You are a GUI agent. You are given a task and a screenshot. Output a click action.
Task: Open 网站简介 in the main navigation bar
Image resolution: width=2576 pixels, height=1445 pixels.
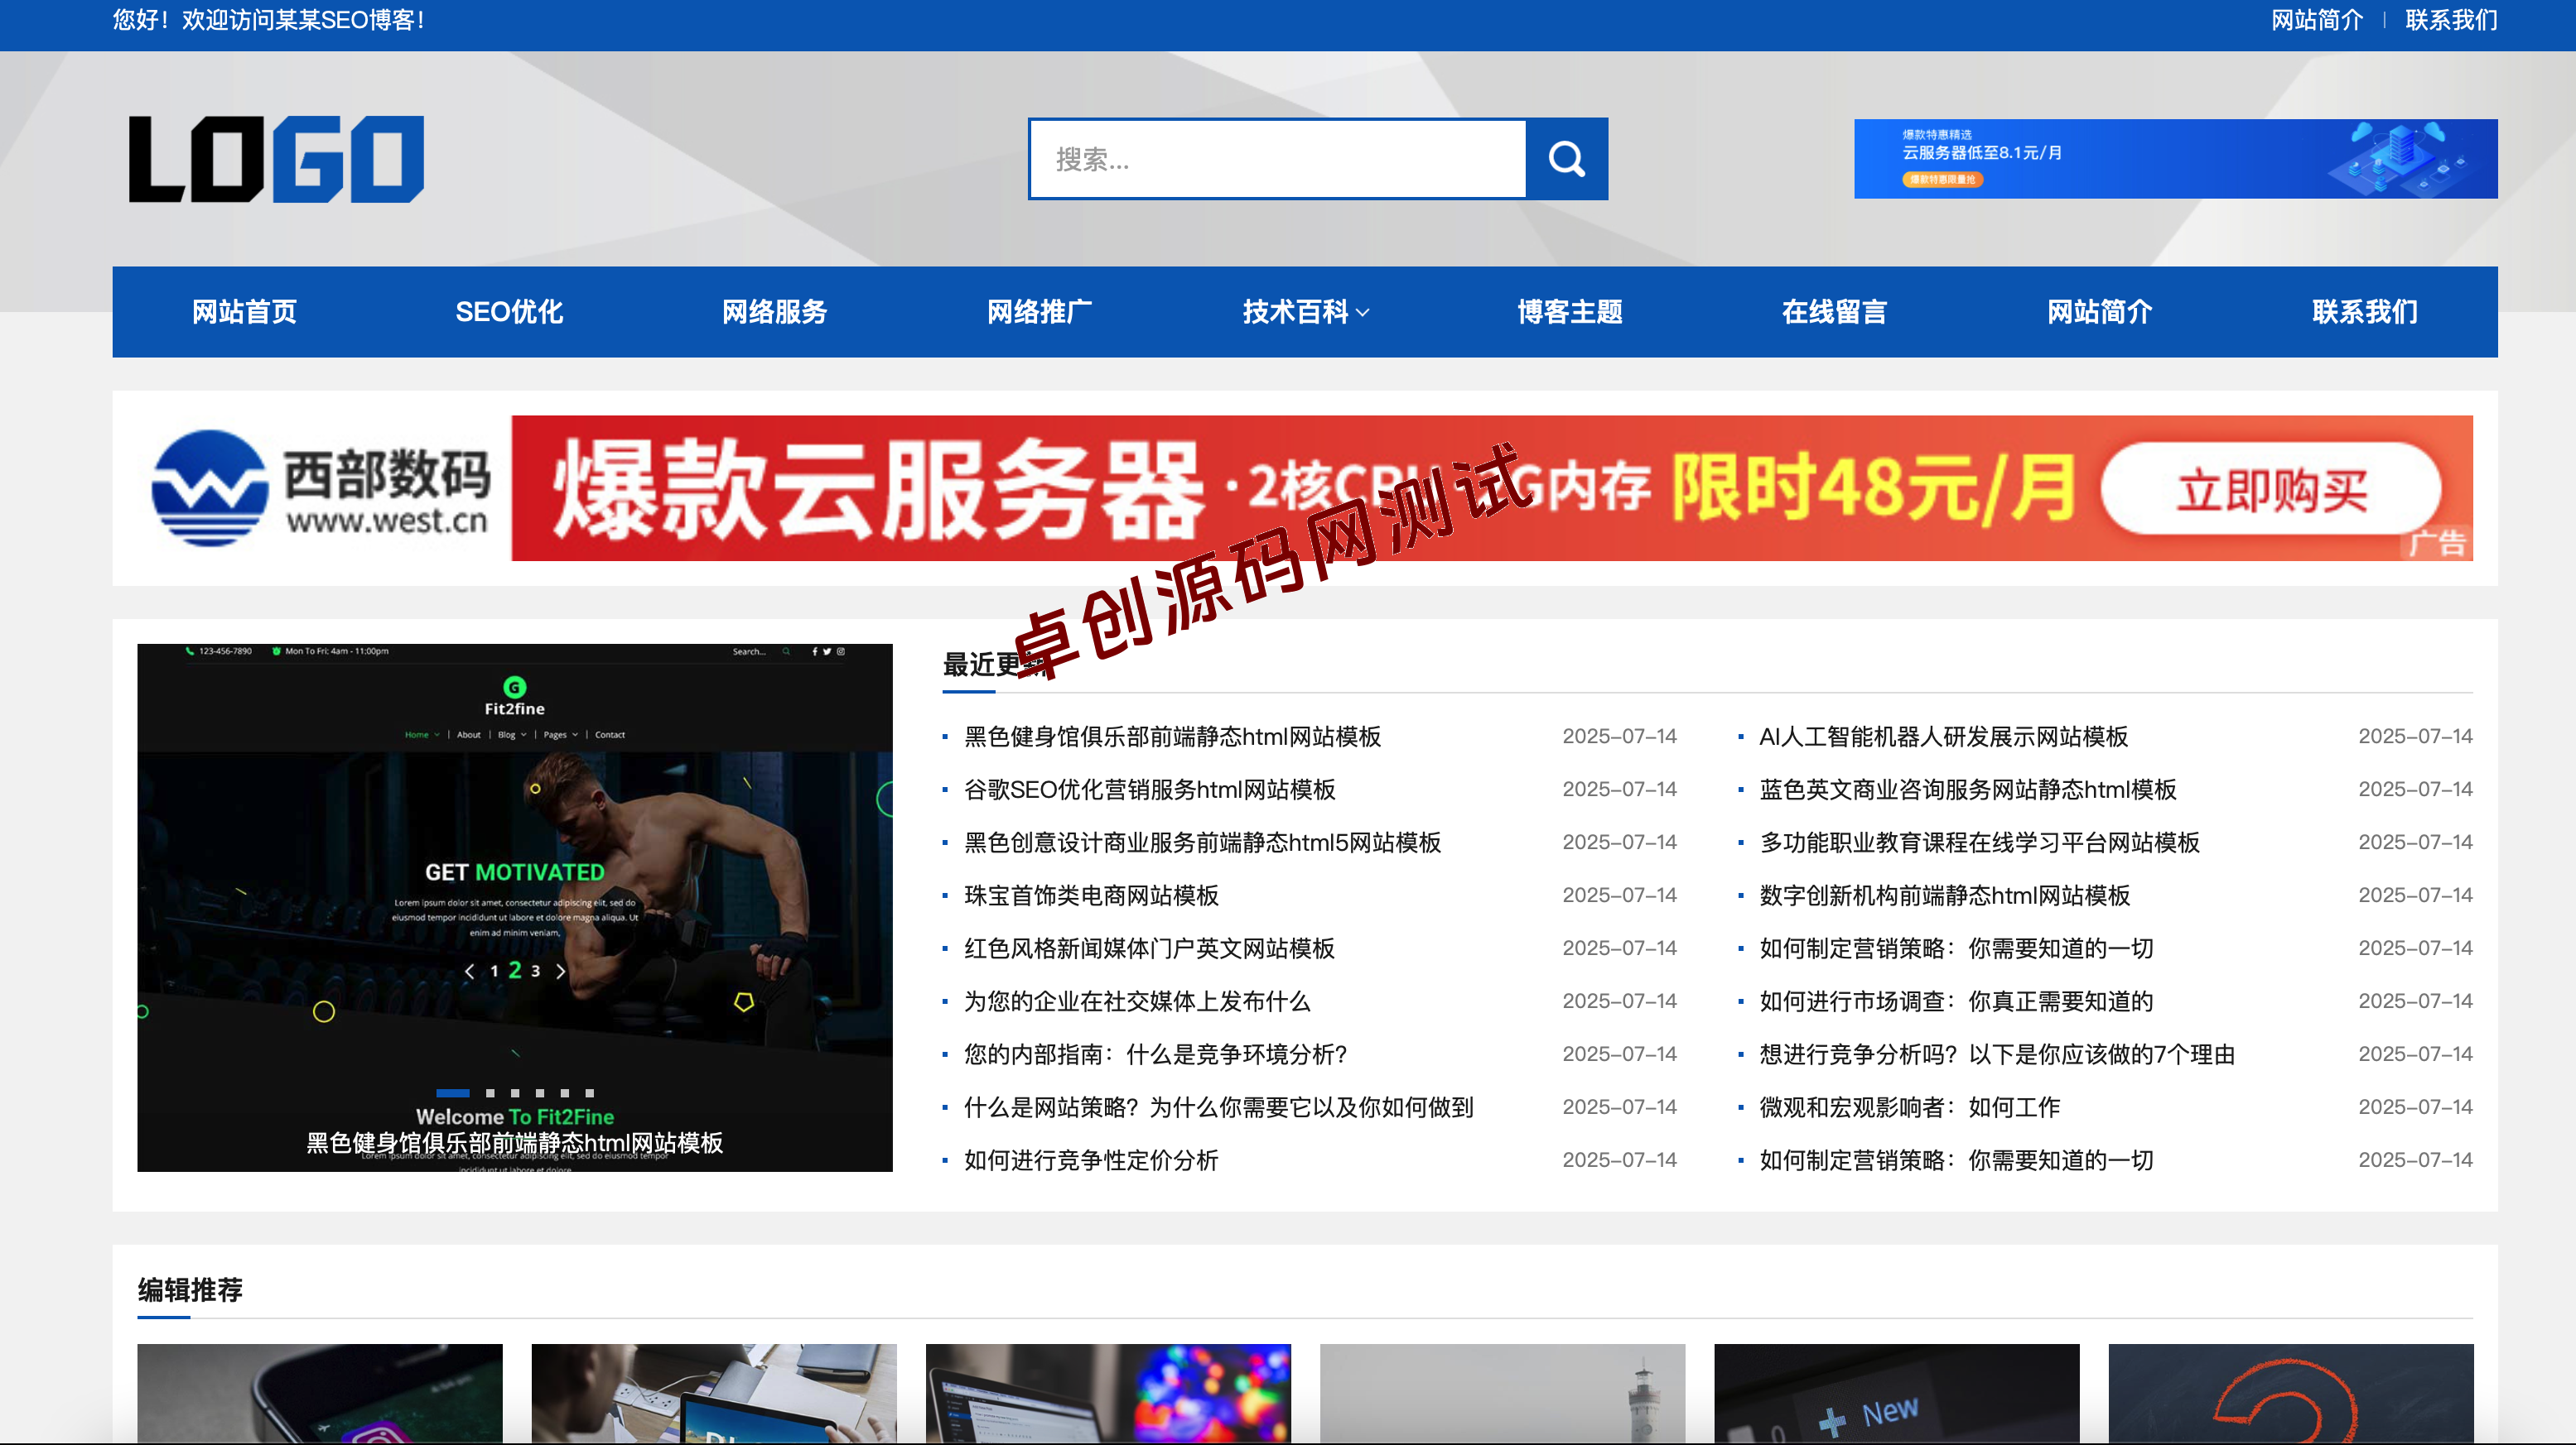tap(2099, 312)
